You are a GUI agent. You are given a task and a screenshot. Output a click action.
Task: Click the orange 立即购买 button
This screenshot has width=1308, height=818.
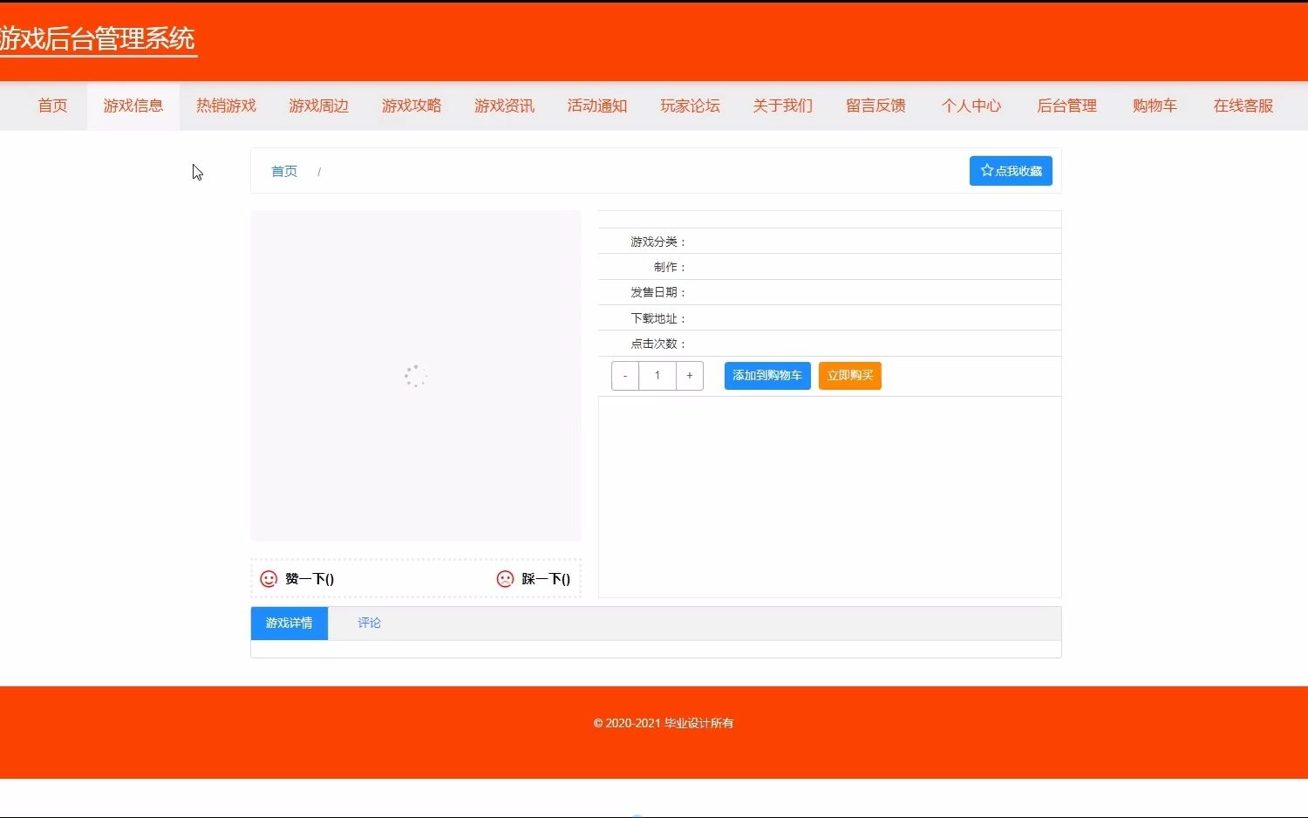click(x=850, y=376)
